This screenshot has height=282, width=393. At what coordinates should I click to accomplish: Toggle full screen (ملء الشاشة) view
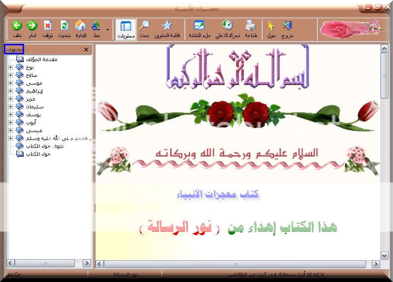(x=199, y=26)
